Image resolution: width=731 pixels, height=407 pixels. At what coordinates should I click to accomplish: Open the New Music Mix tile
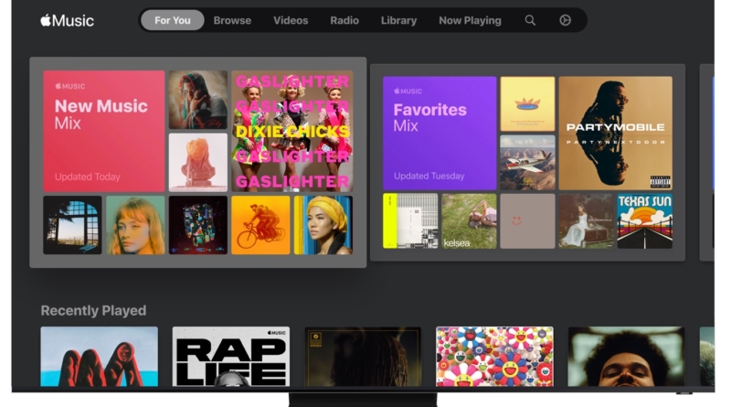(104, 131)
